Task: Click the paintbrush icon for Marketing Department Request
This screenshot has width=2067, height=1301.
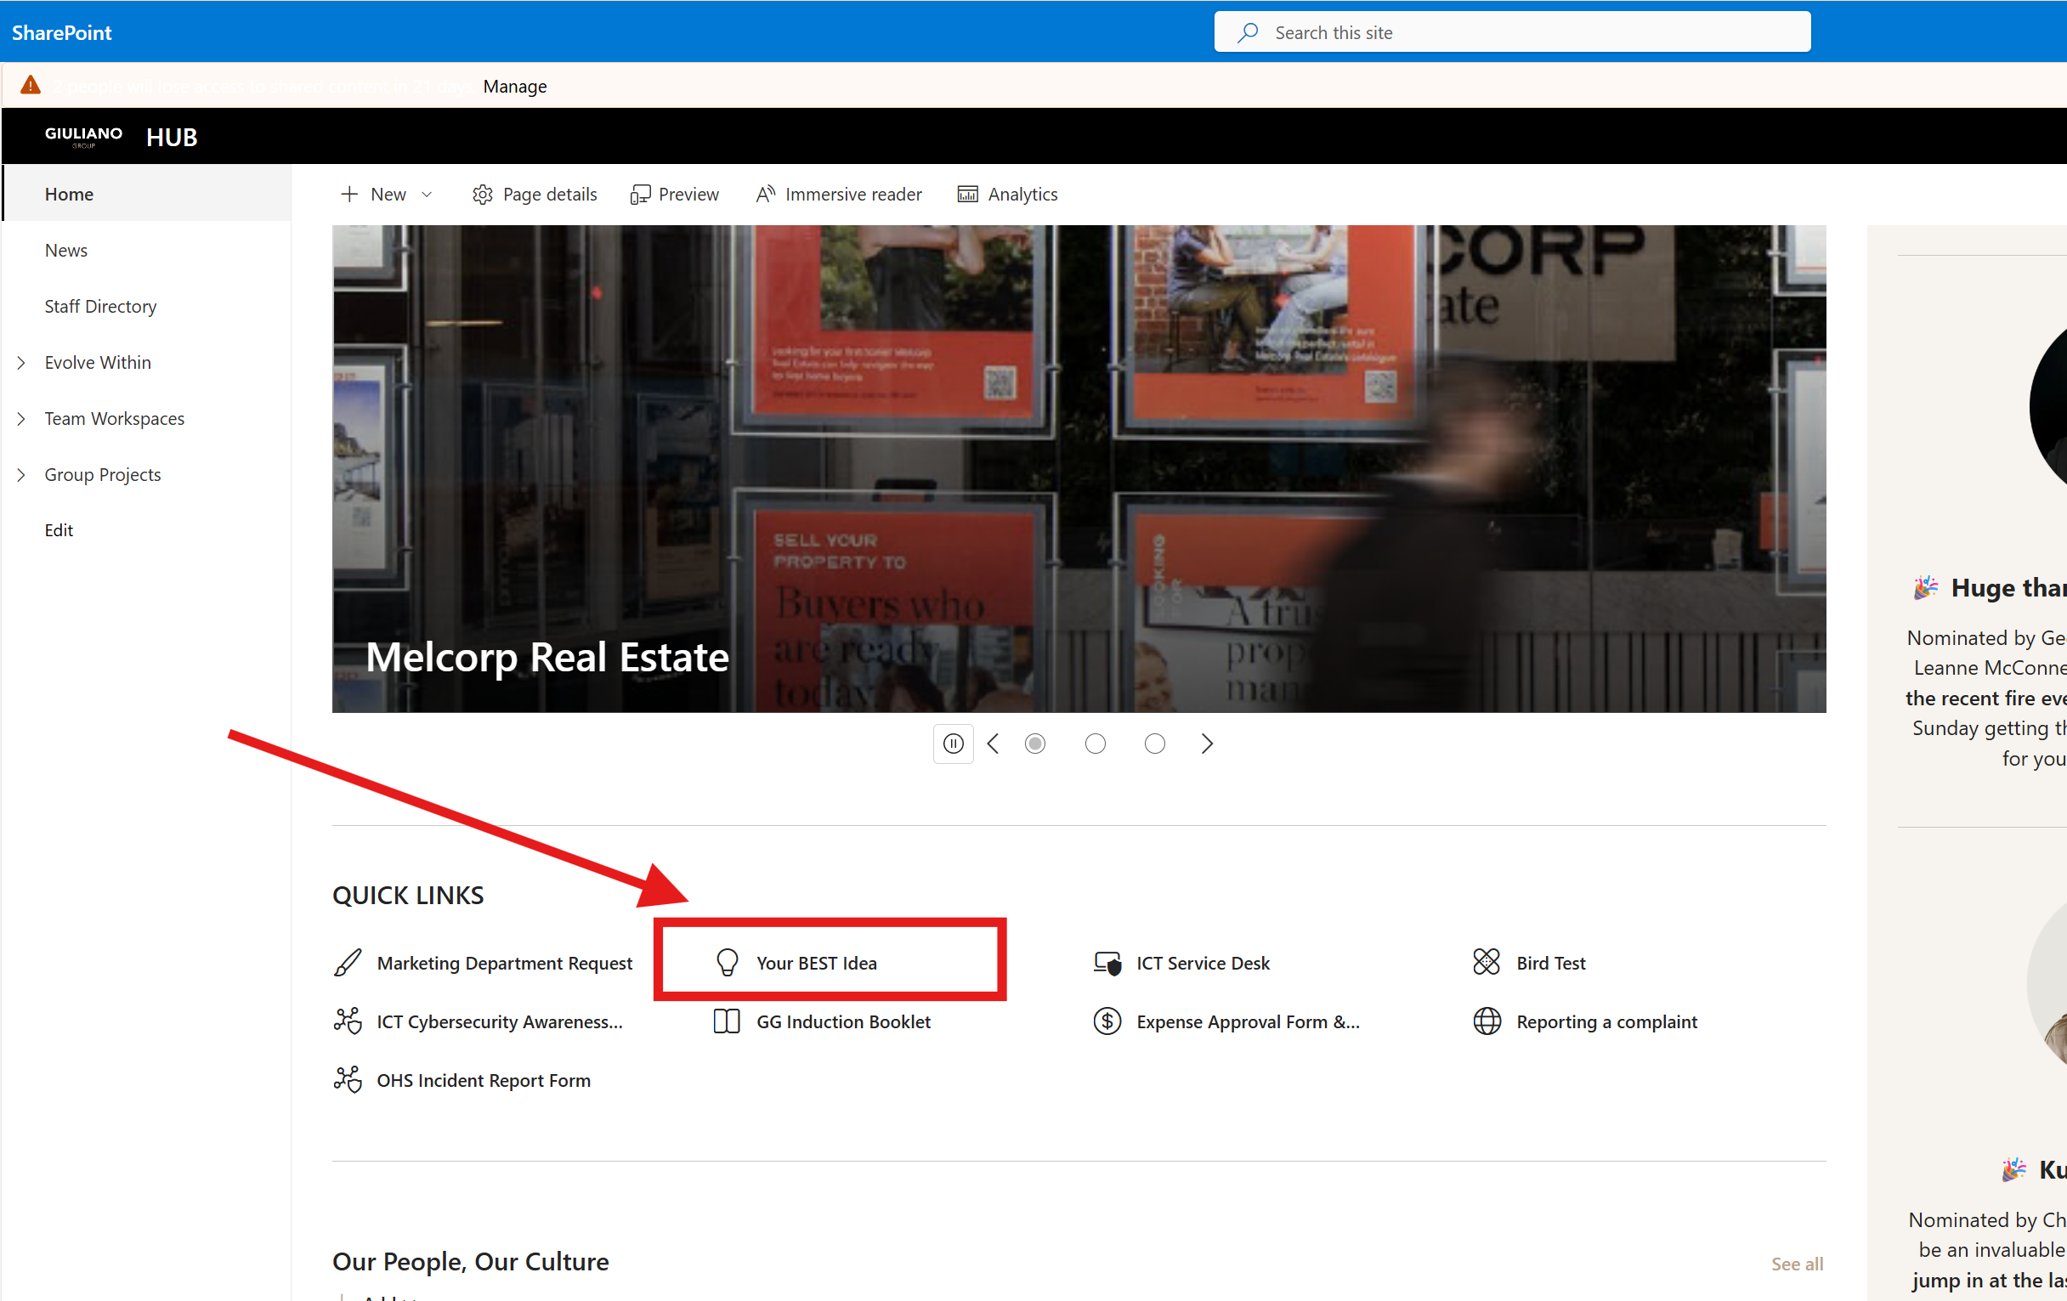Action: (347, 962)
